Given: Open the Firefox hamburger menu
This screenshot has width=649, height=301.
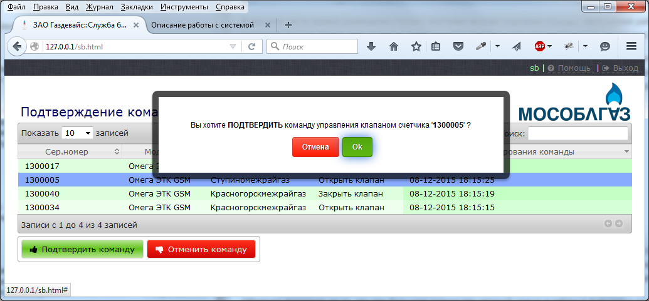Looking at the screenshot, I should pyautogui.click(x=631, y=46).
